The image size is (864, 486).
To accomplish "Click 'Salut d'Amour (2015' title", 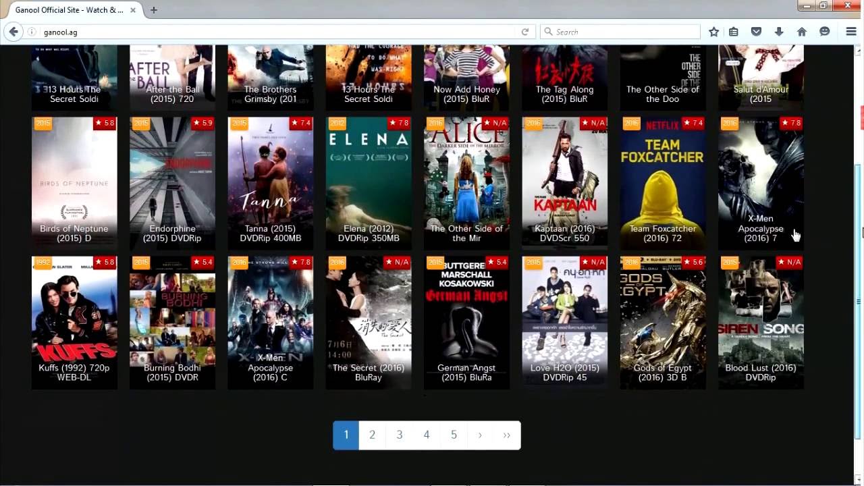I will pos(761,94).
